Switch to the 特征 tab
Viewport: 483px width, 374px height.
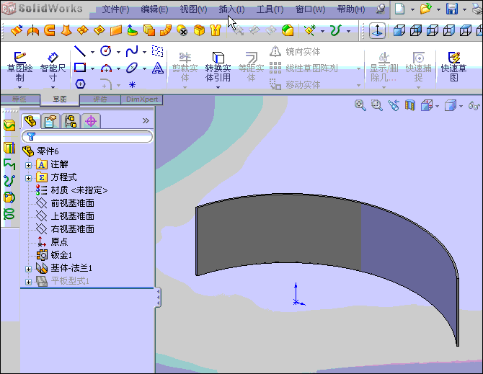pyautogui.click(x=19, y=99)
